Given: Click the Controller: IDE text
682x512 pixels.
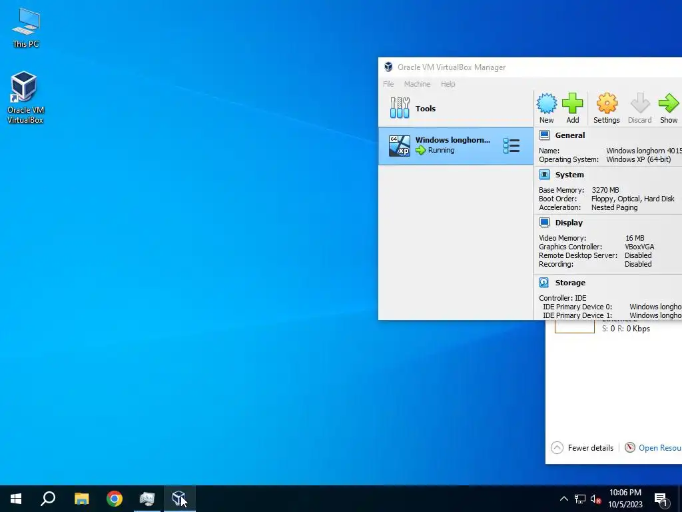Looking at the screenshot, I should [x=562, y=298].
